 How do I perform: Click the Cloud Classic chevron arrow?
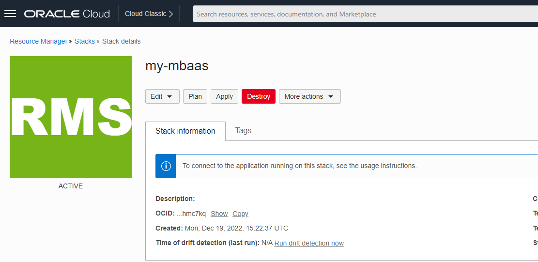coord(171,14)
